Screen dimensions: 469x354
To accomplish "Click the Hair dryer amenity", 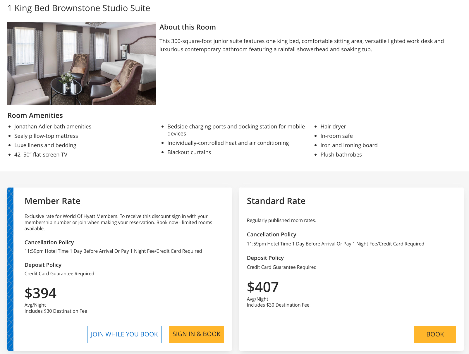I will pos(333,127).
